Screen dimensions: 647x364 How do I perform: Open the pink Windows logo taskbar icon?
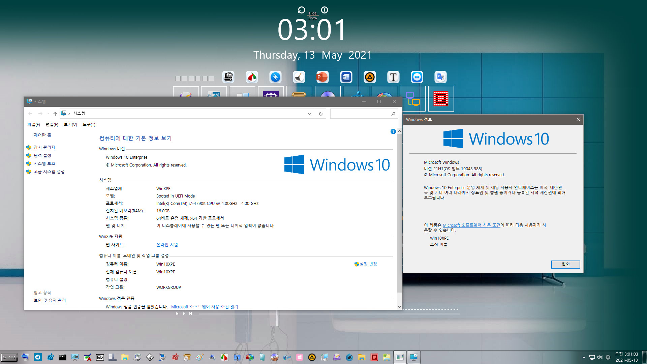(x=299, y=357)
